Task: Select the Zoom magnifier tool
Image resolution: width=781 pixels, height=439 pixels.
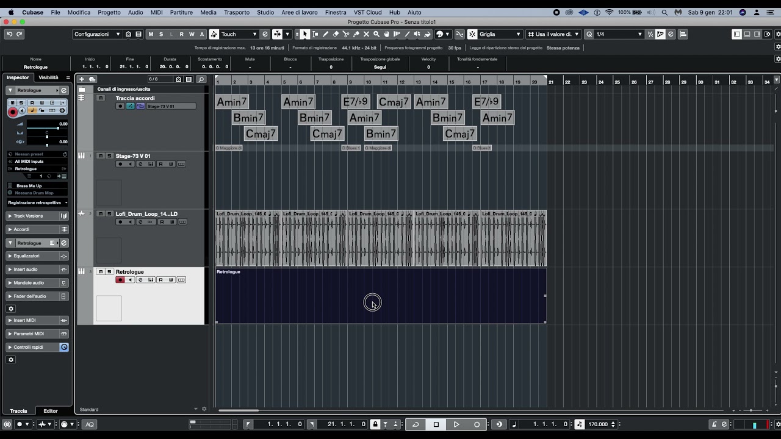Action: click(376, 34)
